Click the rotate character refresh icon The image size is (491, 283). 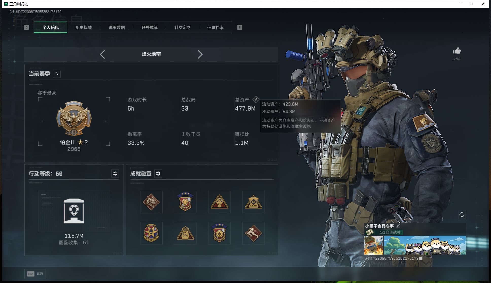pos(462,215)
